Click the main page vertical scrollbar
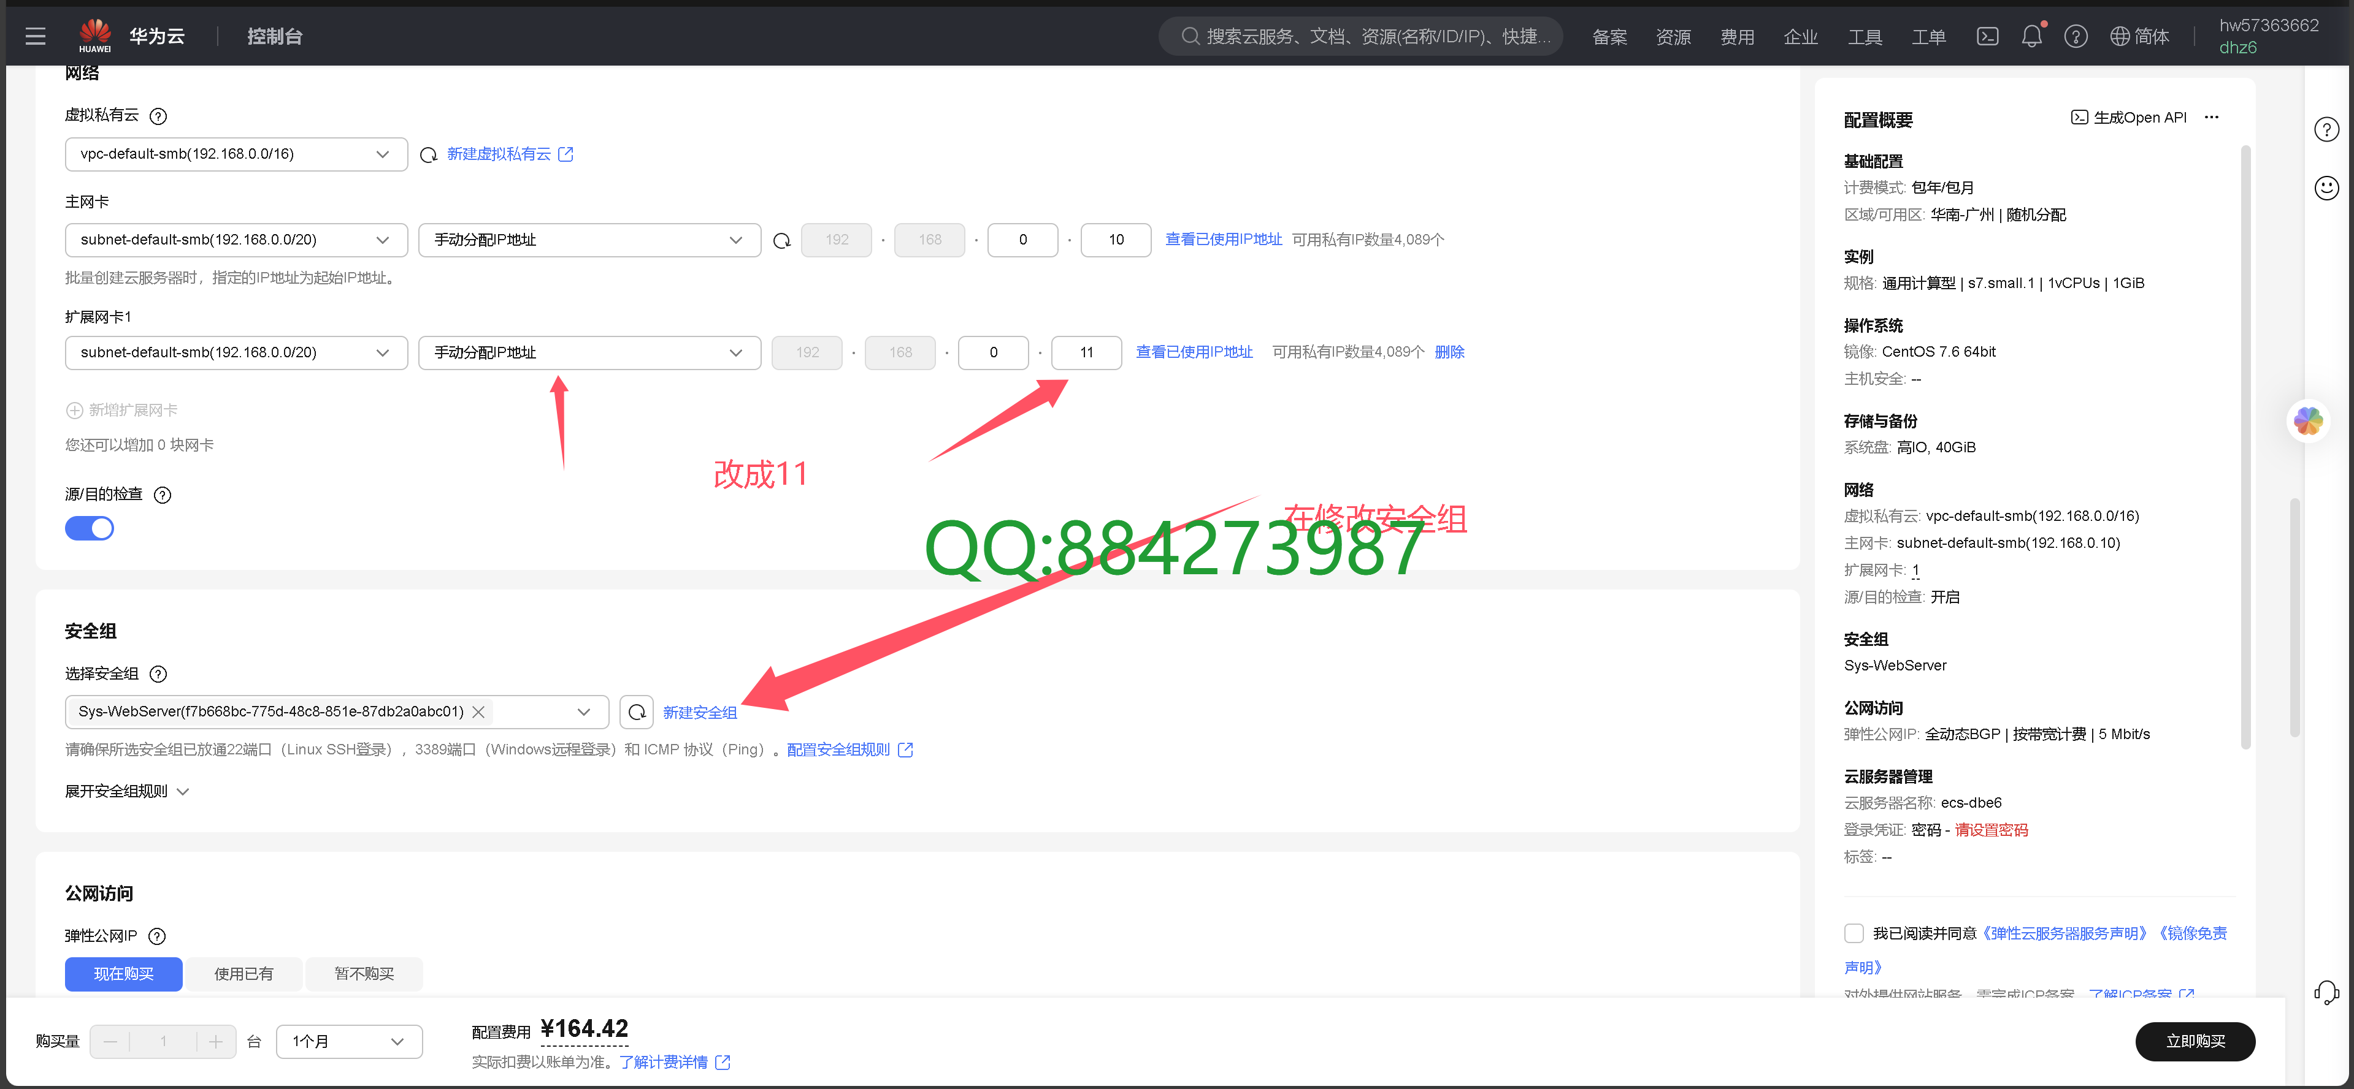Image resolution: width=2354 pixels, height=1089 pixels. [2295, 617]
